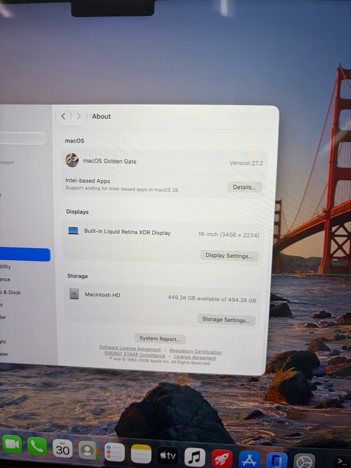The image size is (351, 468).
Task: Open the ENERGY STAR Compliance link
Action: pos(135,354)
